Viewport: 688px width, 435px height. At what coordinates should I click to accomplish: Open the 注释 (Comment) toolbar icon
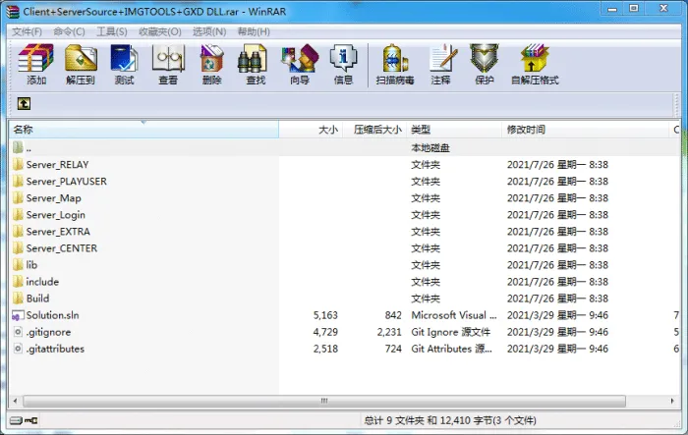coord(440,64)
